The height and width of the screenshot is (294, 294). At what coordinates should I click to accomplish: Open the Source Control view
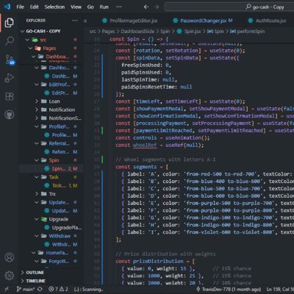tap(10, 60)
